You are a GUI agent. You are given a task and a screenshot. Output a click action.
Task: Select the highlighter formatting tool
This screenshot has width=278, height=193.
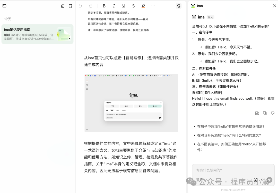(x=143, y=6)
